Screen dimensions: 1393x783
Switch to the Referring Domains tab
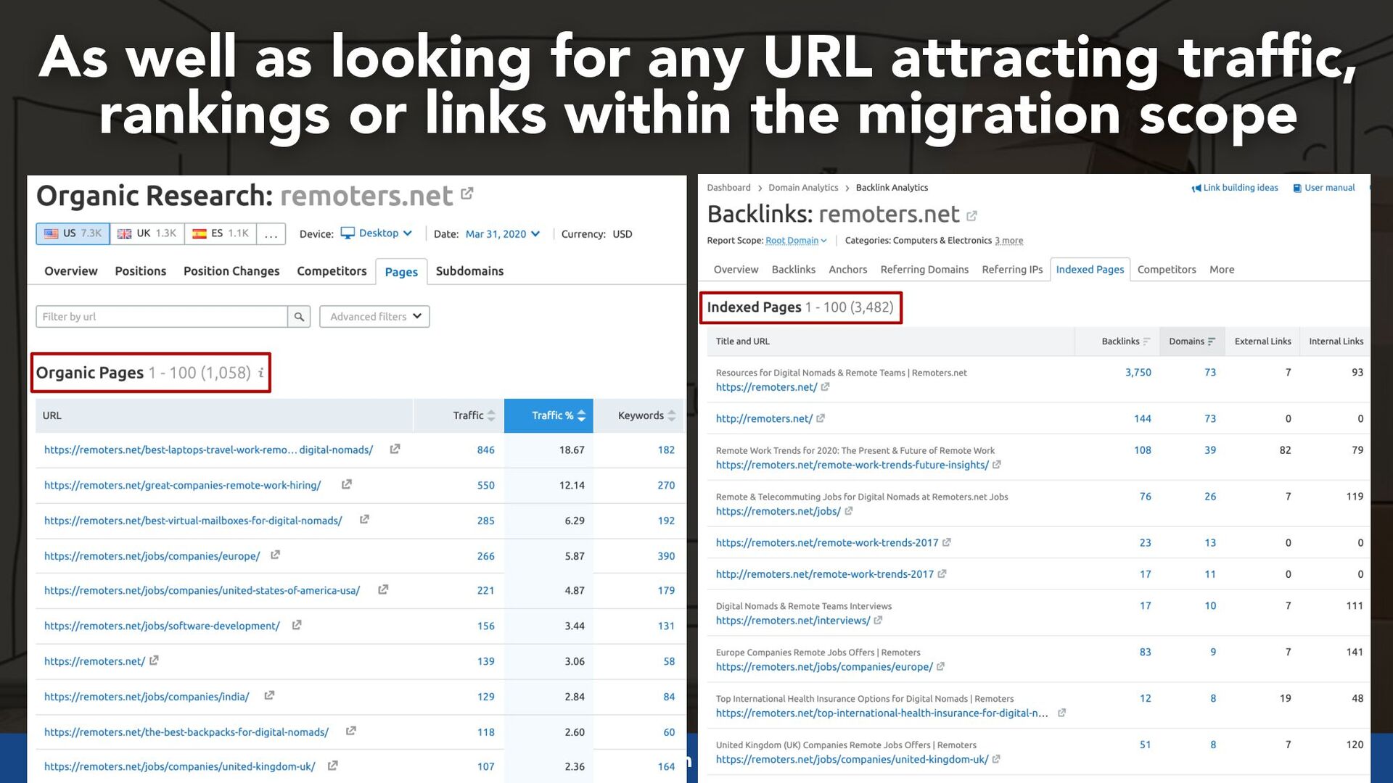point(924,270)
